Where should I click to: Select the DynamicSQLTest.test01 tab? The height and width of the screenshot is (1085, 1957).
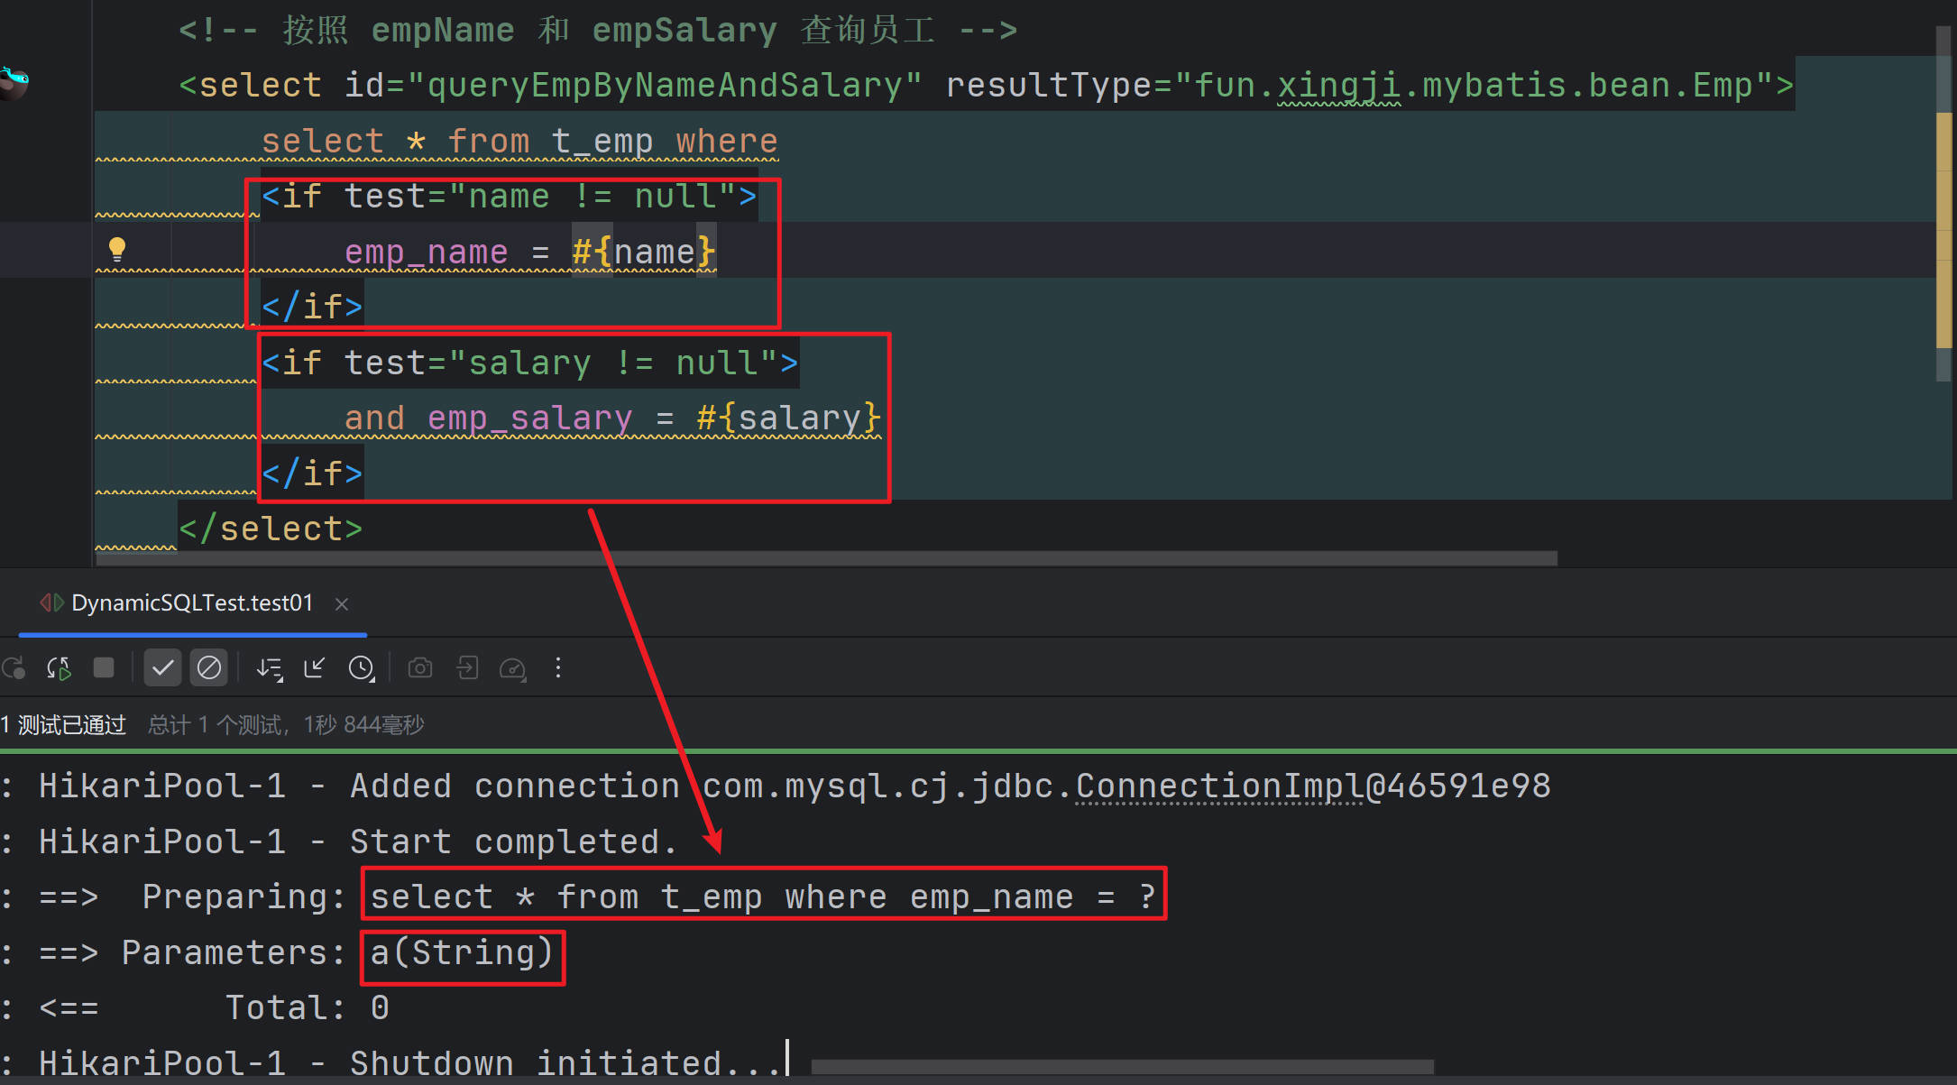191,602
